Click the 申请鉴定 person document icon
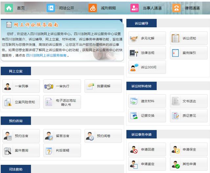 click(134, 164)
